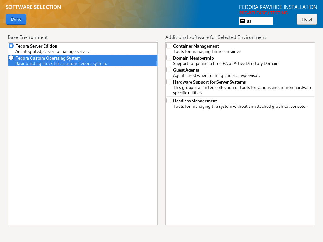Viewport: 323px width, 242px height.
Task: Click the 'Domain Membership' label
Action: tap(193, 58)
